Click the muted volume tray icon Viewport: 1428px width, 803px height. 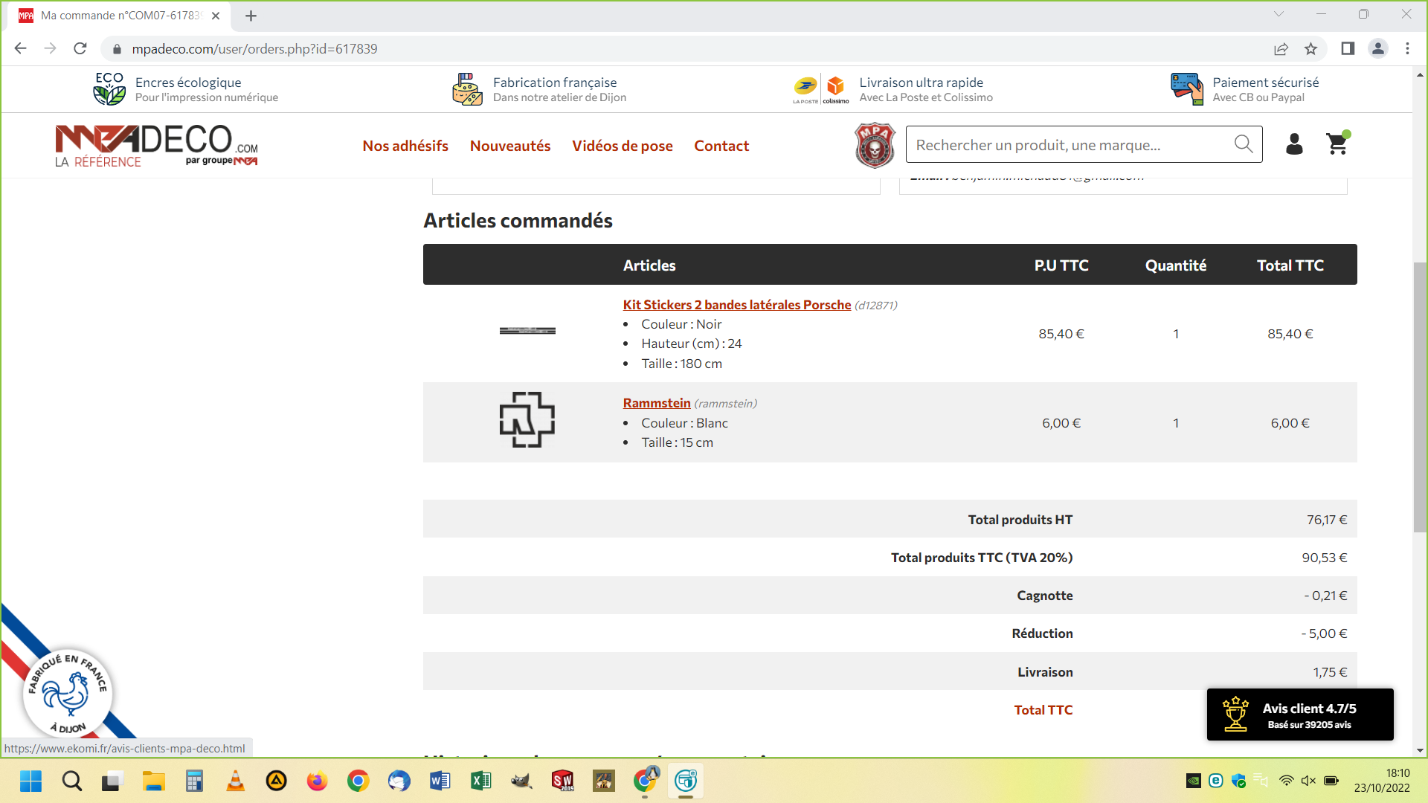pyautogui.click(x=1308, y=781)
